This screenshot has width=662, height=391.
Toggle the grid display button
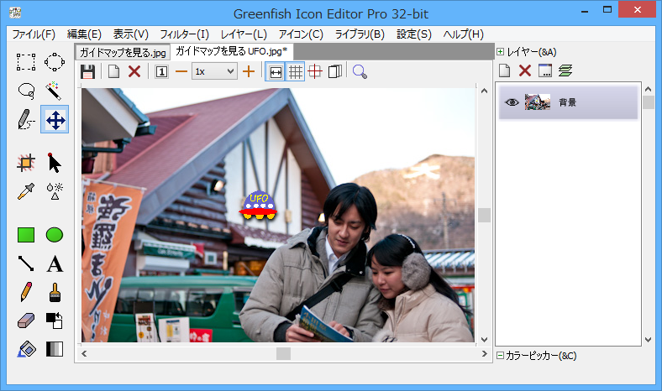295,71
